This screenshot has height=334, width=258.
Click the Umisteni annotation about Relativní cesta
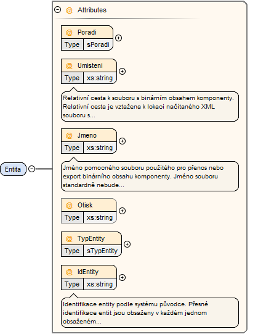coord(150,107)
